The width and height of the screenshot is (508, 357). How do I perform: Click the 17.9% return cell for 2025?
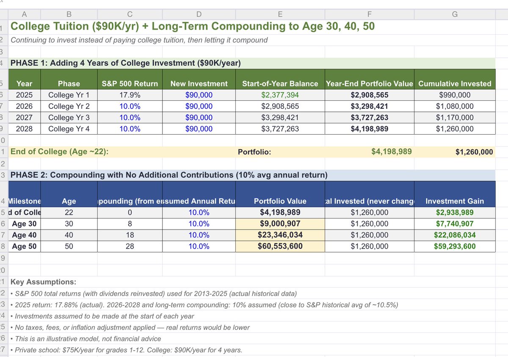(x=130, y=95)
